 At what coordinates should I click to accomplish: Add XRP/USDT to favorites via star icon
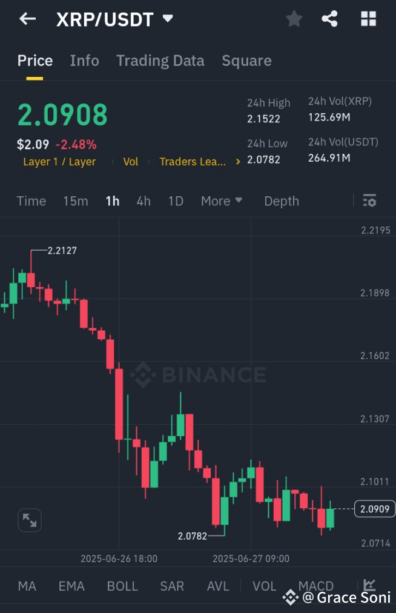[x=294, y=19]
